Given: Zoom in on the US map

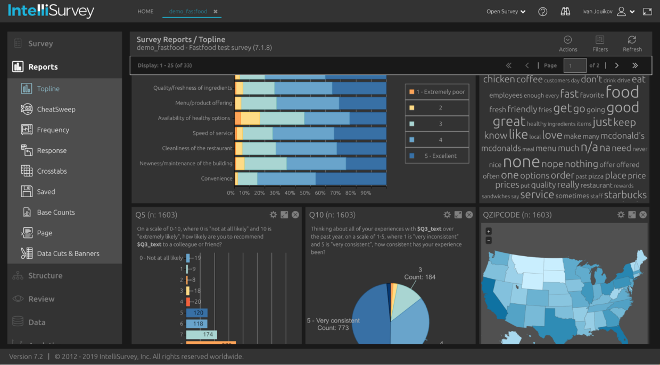Looking at the screenshot, I should tap(489, 231).
